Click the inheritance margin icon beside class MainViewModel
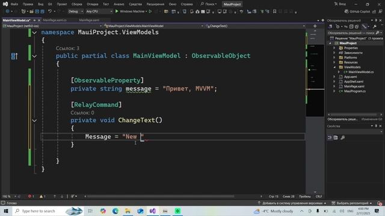This screenshot has height=216, width=385. coord(14,56)
